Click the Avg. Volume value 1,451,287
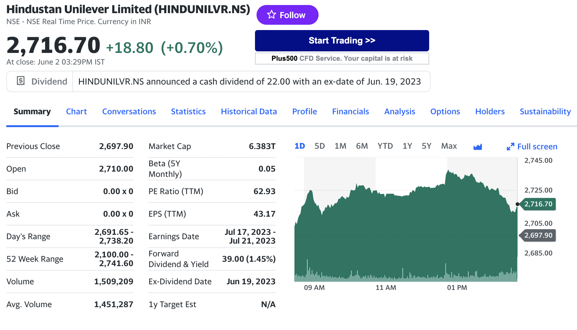The image size is (577, 330). point(114,304)
